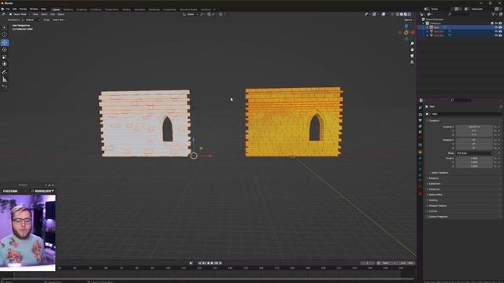Hide the second Wall.001 object in viewport

click(496, 31)
